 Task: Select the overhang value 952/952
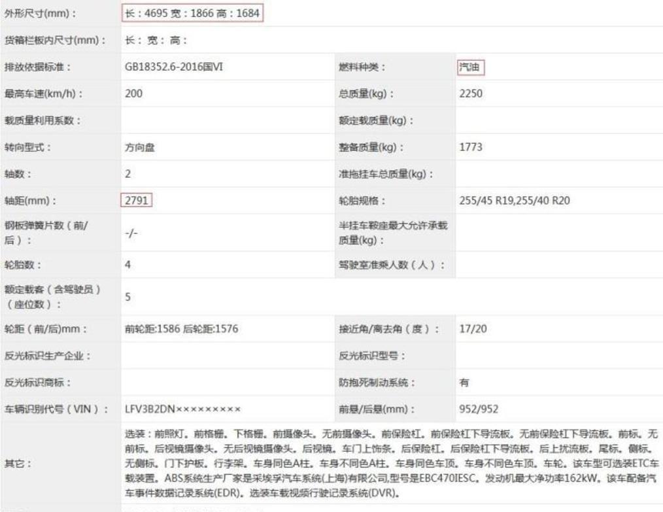479,409
